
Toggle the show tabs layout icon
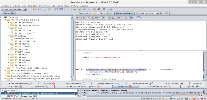point(56,9)
